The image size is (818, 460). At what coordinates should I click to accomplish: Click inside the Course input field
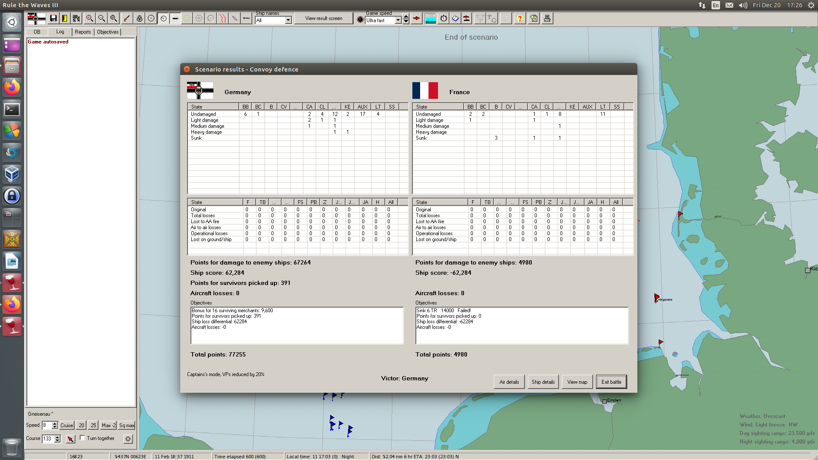pos(48,439)
